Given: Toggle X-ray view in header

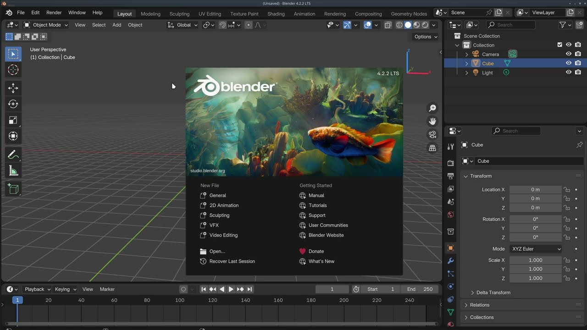Looking at the screenshot, I should (388, 25).
